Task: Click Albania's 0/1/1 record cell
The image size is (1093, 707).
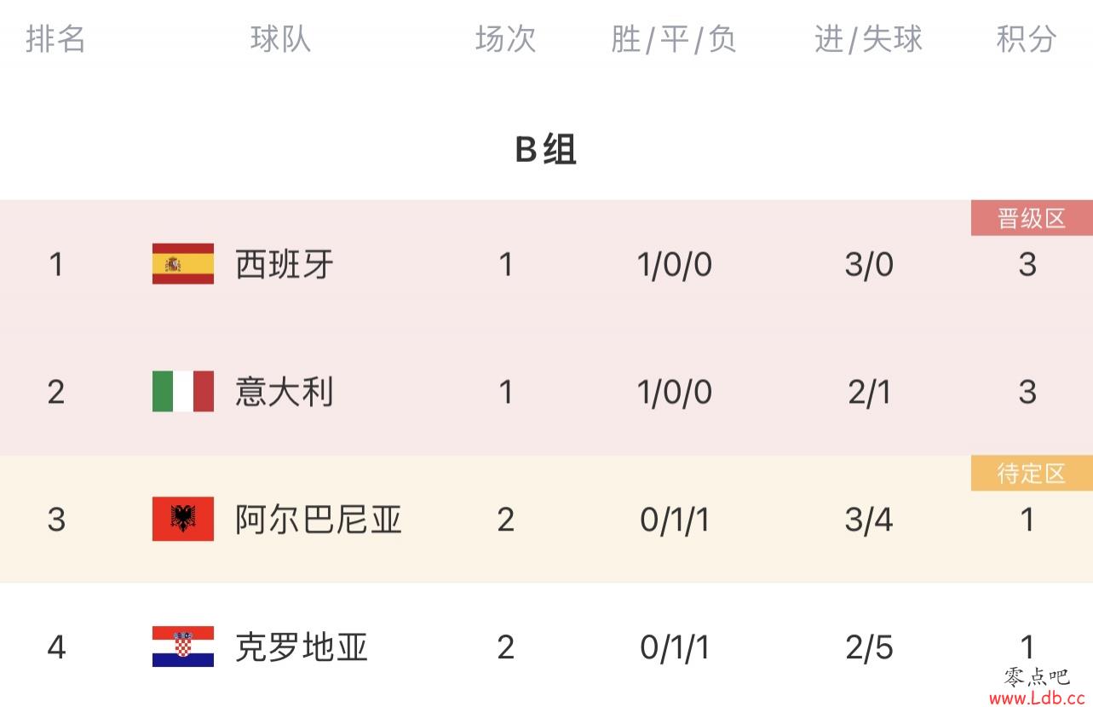Action: click(x=675, y=520)
